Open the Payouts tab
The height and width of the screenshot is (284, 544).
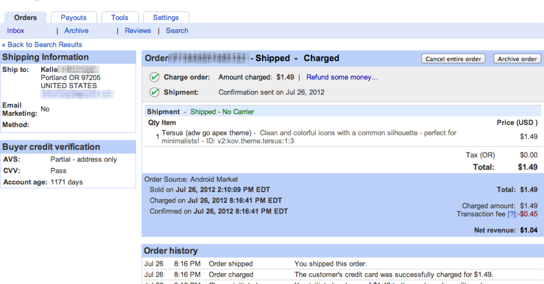[73, 18]
